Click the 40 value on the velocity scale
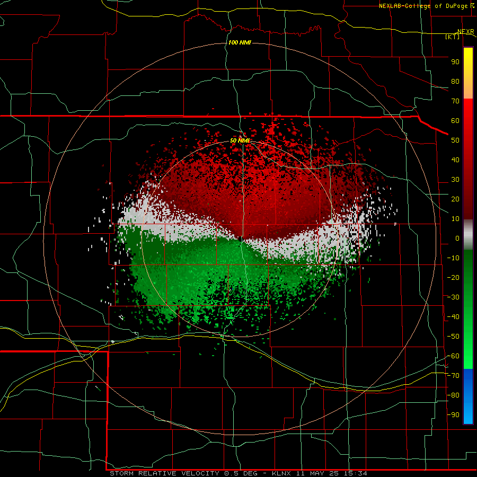Viewport: 477px width, 477px height. (x=455, y=160)
